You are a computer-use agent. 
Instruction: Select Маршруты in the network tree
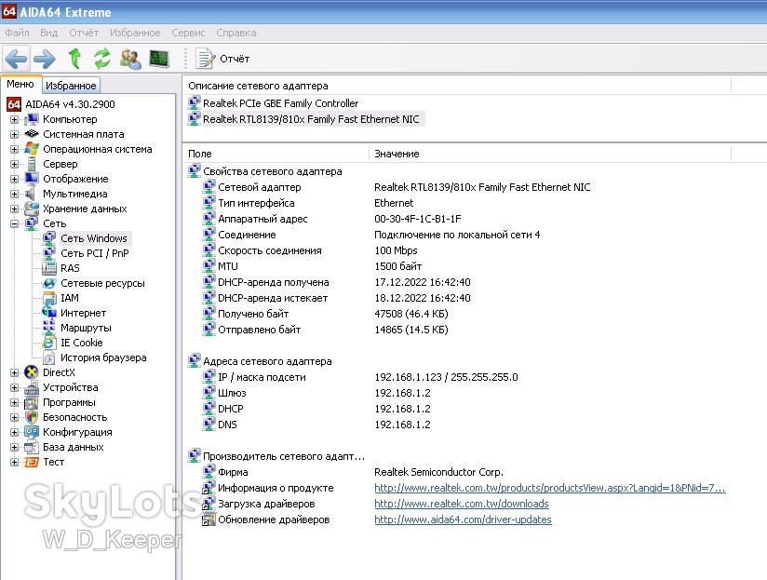tap(86, 328)
